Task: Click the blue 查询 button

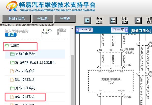Action: click(x=11, y=35)
